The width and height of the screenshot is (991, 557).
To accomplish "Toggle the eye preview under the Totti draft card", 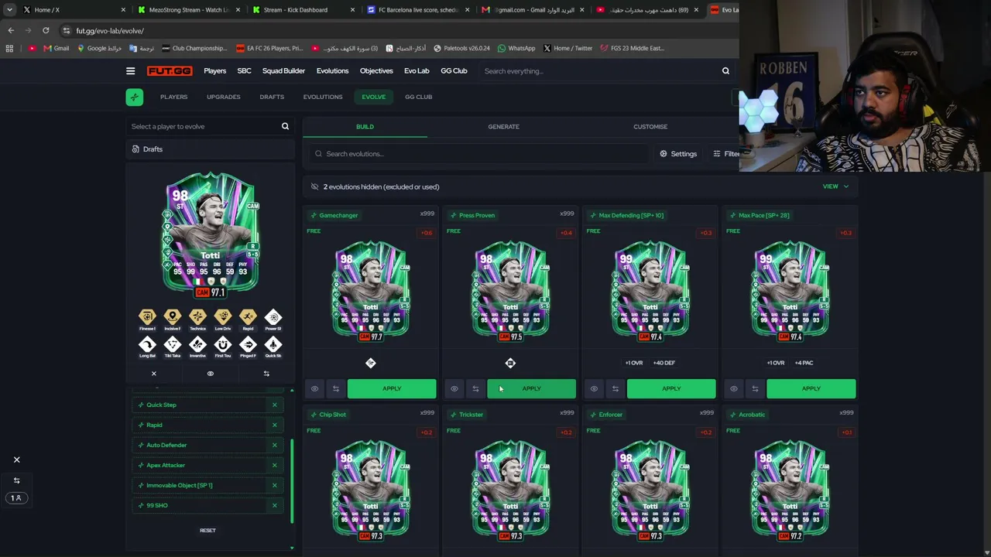I will 210,374.
